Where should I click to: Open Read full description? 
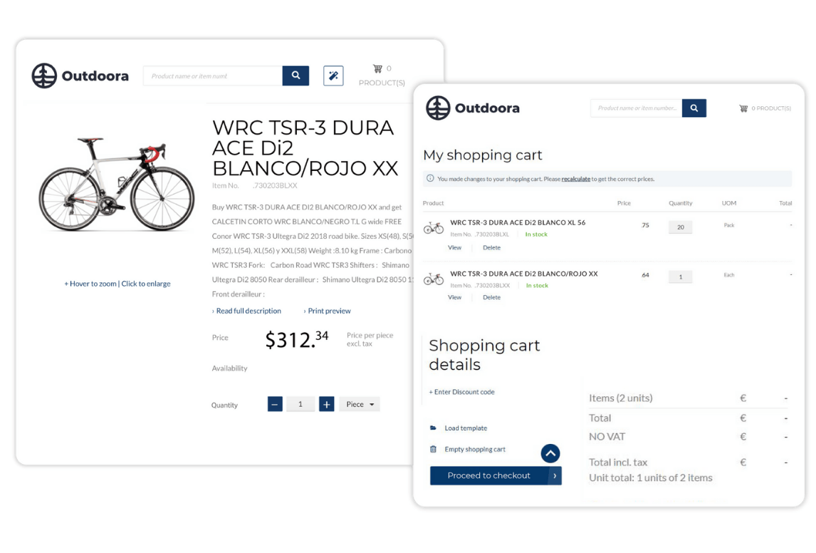248,311
